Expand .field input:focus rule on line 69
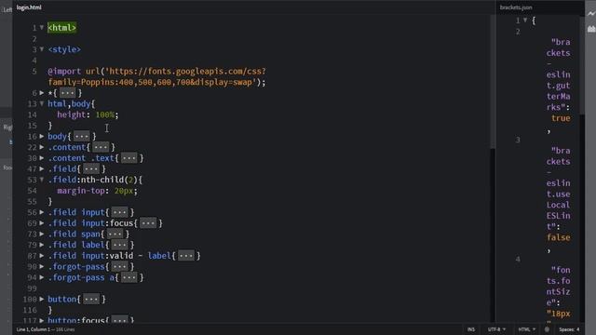The image size is (596, 335). click(42, 222)
